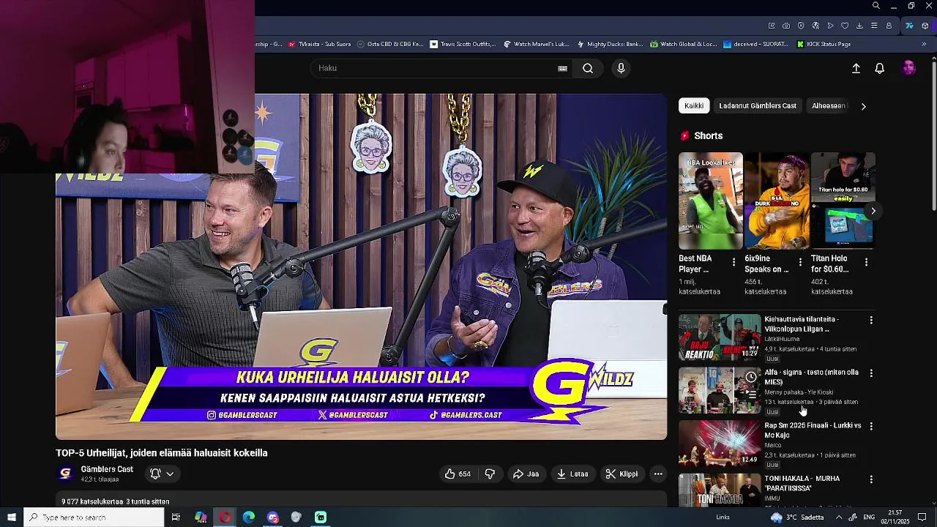Click the browser heart bookmark icon
The width and height of the screenshot is (937, 527).
pos(845,26)
